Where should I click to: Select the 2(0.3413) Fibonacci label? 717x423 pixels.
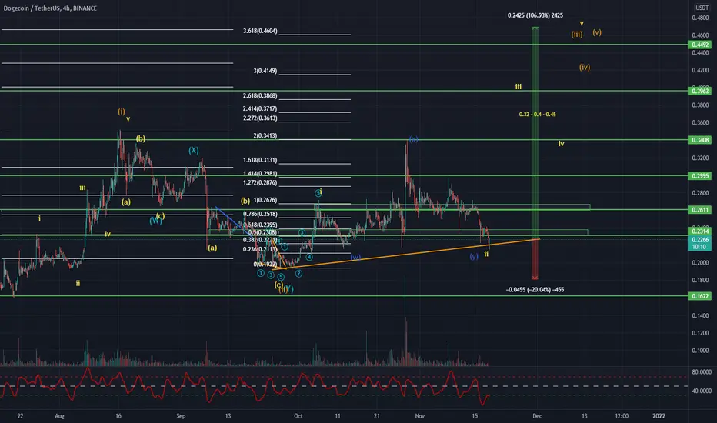click(x=265, y=136)
